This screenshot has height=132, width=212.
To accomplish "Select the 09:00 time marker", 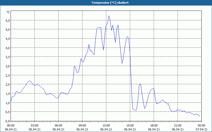I will pos(82,125).
